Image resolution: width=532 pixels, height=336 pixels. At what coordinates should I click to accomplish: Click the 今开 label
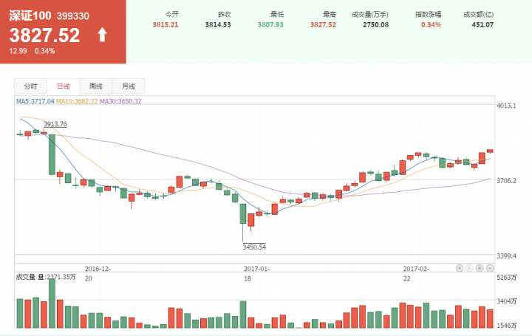tap(171, 14)
